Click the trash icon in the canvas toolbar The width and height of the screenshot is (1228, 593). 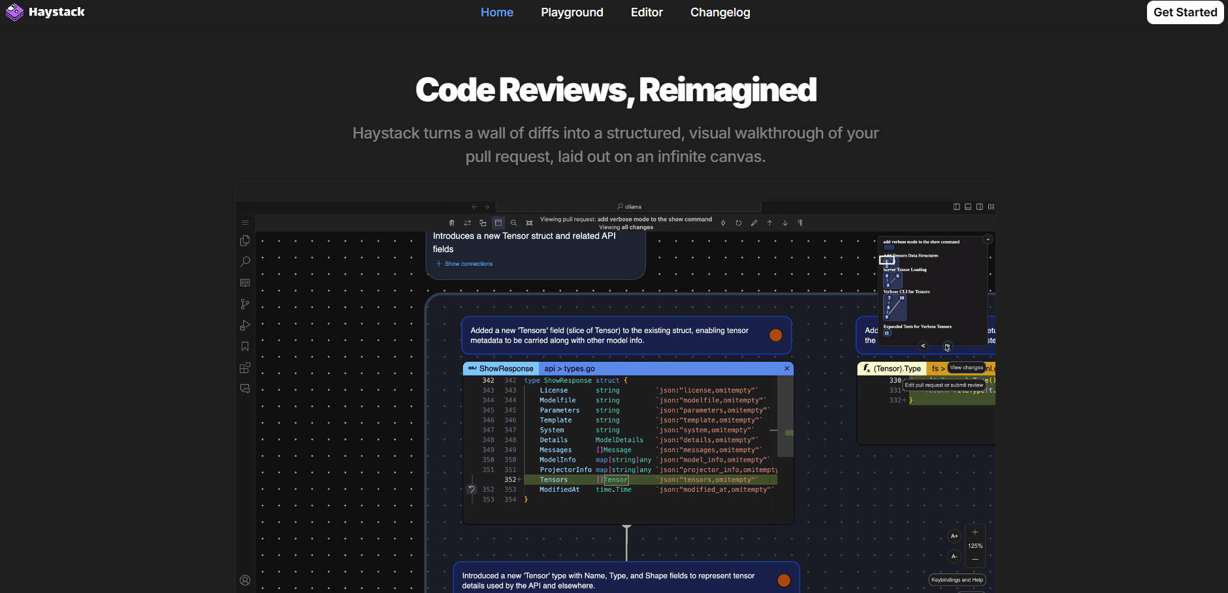pos(452,223)
